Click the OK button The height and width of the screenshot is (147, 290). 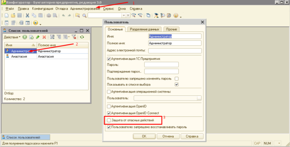click(x=144, y=136)
